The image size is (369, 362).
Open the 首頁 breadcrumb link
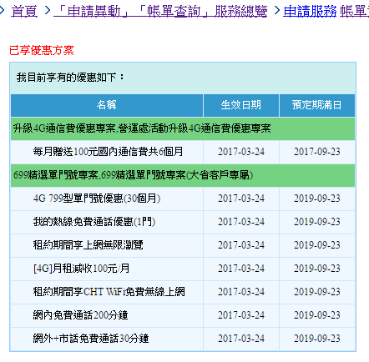tap(24, 11)
